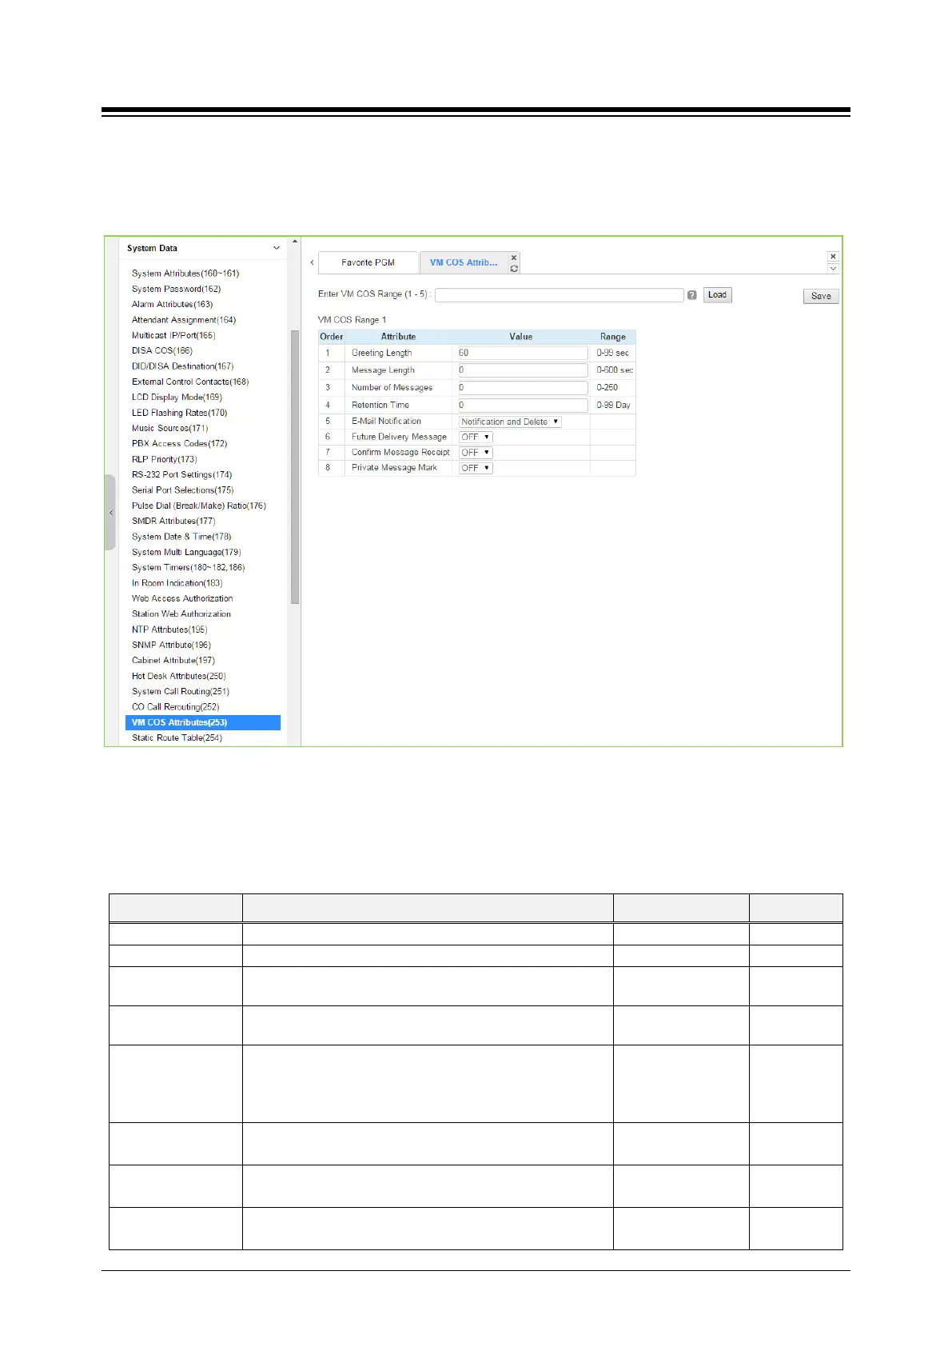Click the '0-99 Day' range cell
Image resolution: width=952 pixels, height=1347 pixels.
coord(613,405)
